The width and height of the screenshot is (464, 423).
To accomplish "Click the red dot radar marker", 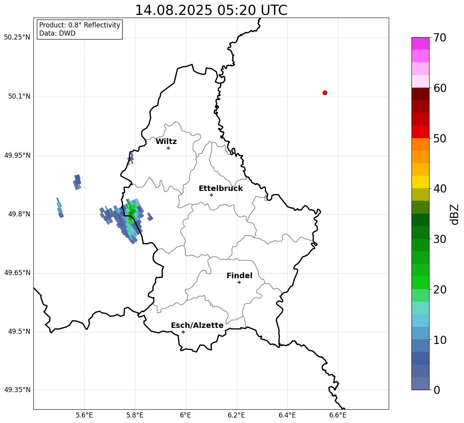I will click(x=325, y=93).
